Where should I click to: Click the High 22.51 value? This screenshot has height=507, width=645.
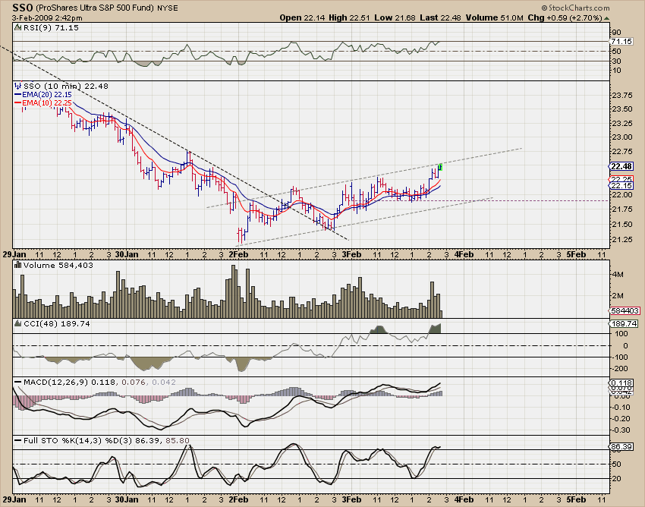click(x=349, y=17)
